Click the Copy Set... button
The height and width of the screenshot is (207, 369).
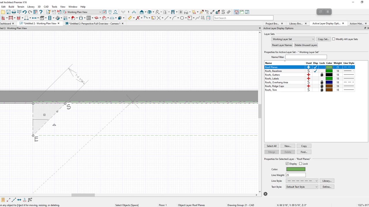point(323,39)
